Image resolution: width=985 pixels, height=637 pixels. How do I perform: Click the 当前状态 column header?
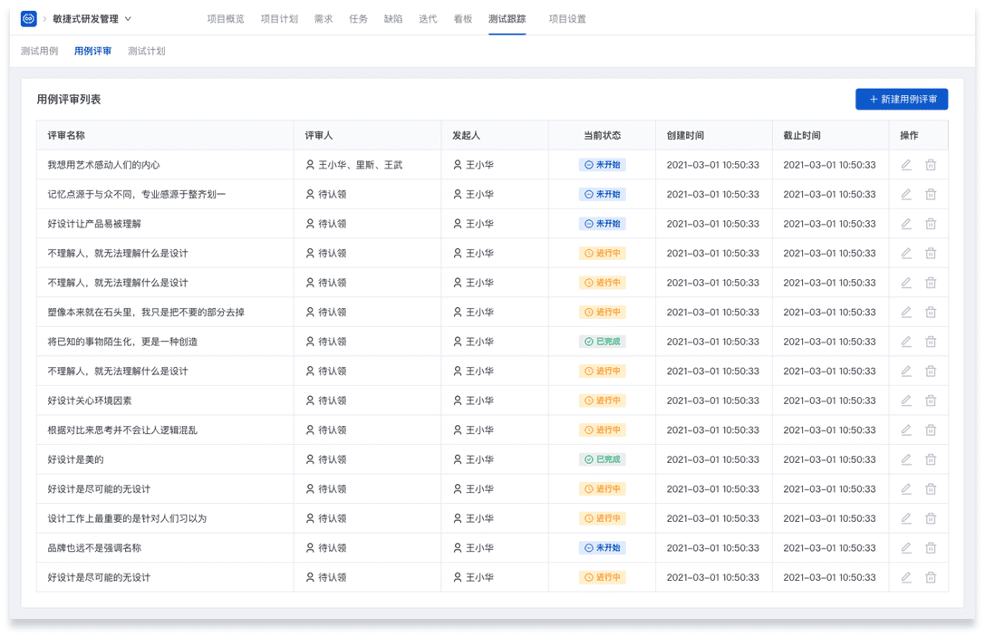[602, 135]
